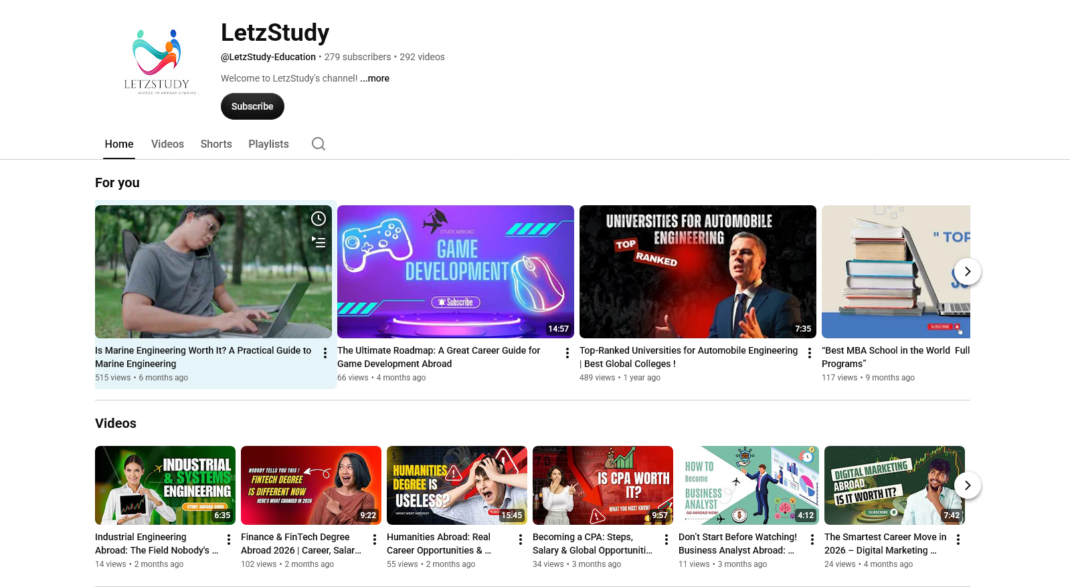
Task: Play the Fintech Degree thumbnail
Action: (311, 485)
